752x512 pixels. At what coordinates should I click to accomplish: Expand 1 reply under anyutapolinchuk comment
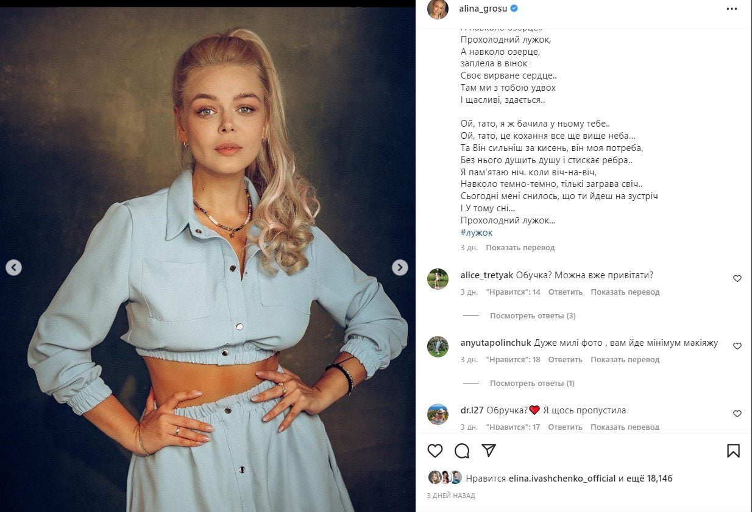pos(532,384)
